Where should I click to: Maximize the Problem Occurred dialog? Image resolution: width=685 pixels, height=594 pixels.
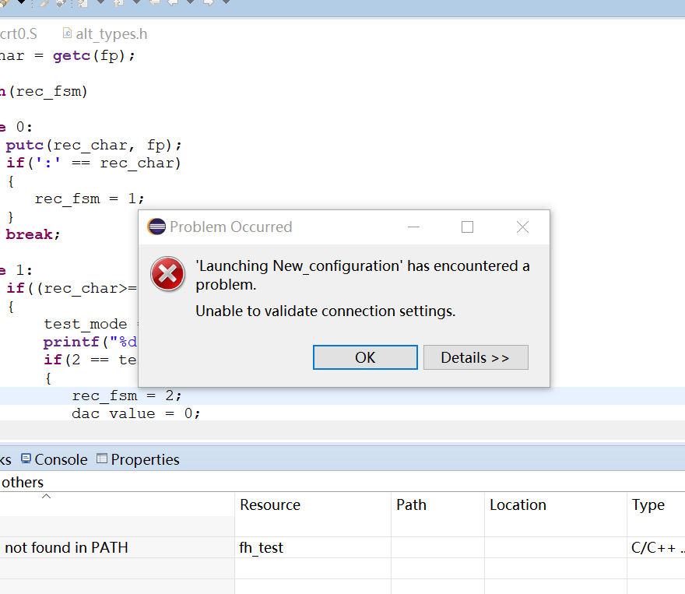468,227
